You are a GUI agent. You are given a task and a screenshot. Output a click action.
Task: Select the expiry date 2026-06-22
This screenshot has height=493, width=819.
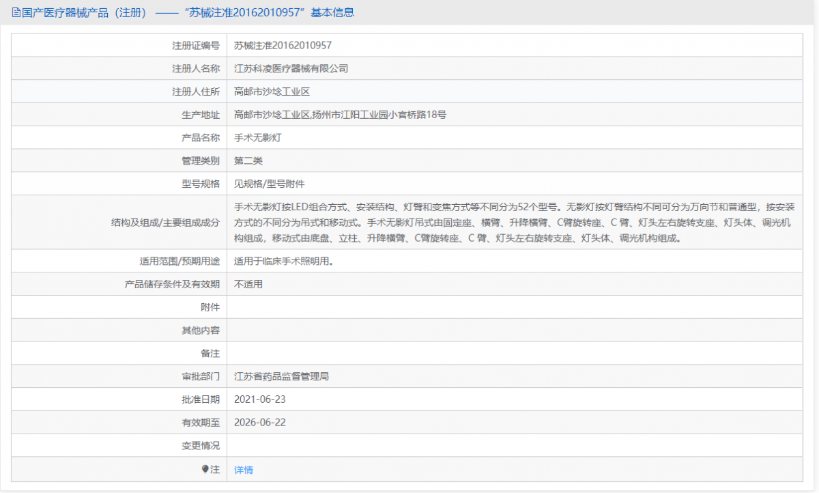tap(260, 422)
